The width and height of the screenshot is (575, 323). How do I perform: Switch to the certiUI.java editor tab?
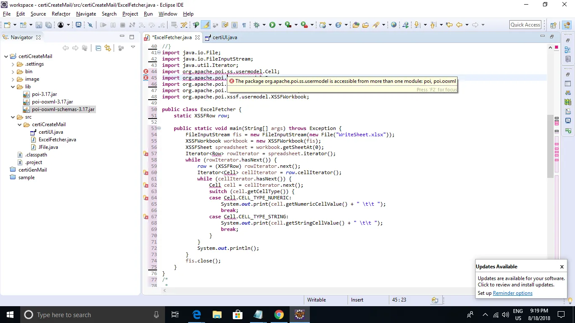224,37
